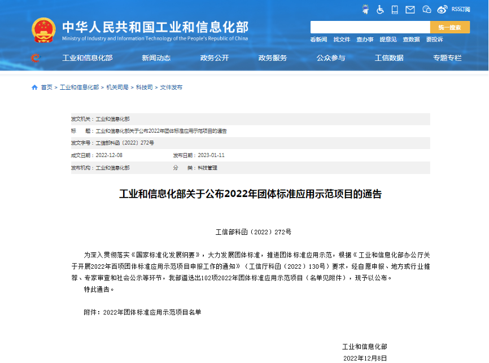Open the 提意见 quick link
This screenshot has height=363, width=489.
click(388, 40)
